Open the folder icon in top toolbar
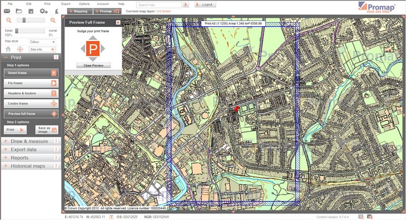 [19, 11]
